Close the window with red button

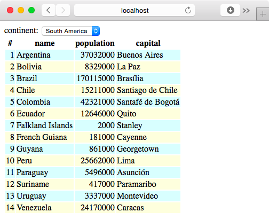tap(10, 10)
